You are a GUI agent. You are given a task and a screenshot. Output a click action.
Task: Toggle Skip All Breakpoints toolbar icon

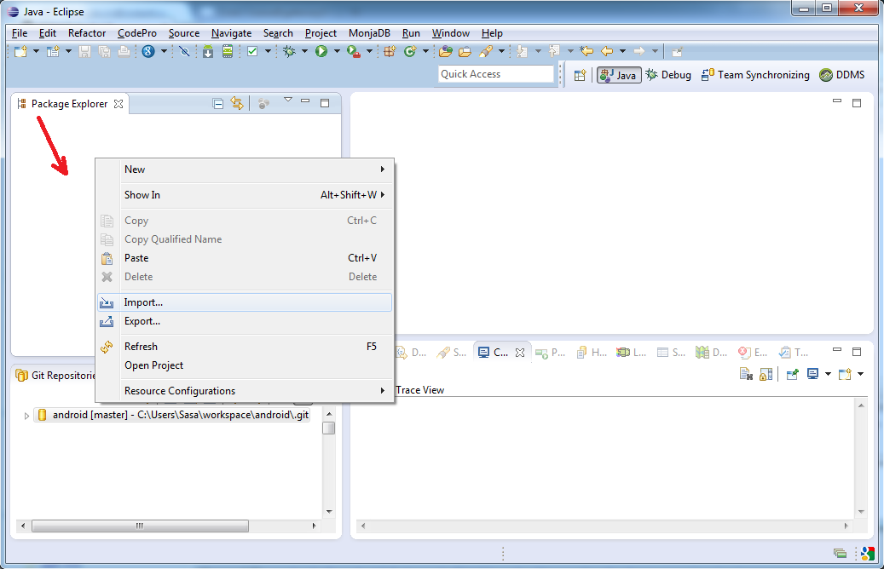(184, 52)
